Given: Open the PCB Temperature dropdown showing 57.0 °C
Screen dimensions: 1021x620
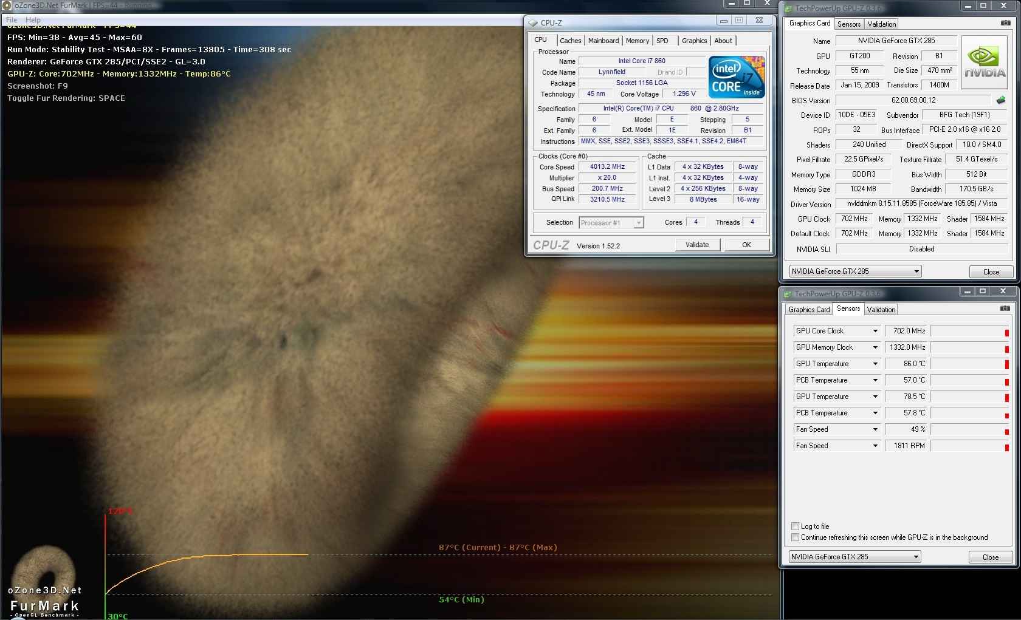Looking at the screenshot, I should click(x=875, y=380).
